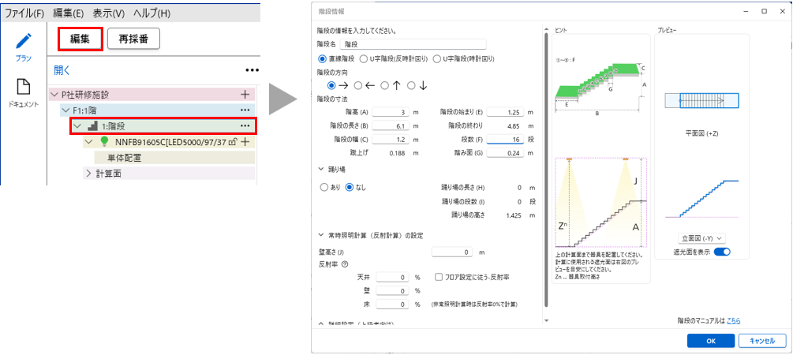Click the lock icon on NNFB91605C row
The image size is (793, 355).
pos(233,142)
